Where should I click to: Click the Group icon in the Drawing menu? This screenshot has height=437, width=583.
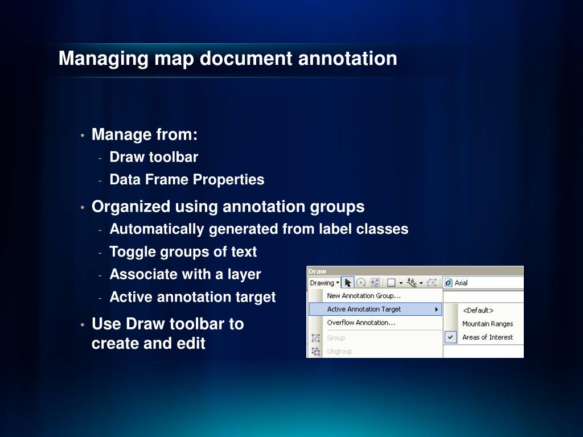tap(315, 338)
